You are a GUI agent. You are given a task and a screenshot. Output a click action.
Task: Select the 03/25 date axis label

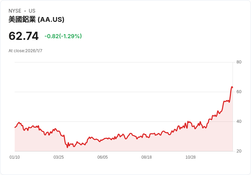59,157
